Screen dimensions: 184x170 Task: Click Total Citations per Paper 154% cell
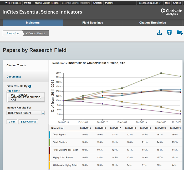(160, 150)
